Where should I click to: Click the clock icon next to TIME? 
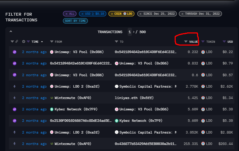tap(23, 42)
